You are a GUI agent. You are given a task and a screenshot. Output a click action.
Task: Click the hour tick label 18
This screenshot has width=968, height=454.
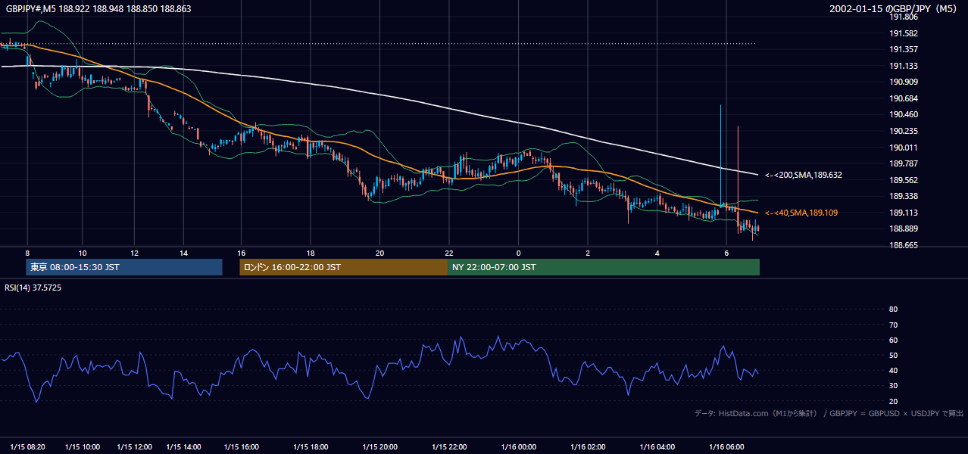(x=311, y=253)
